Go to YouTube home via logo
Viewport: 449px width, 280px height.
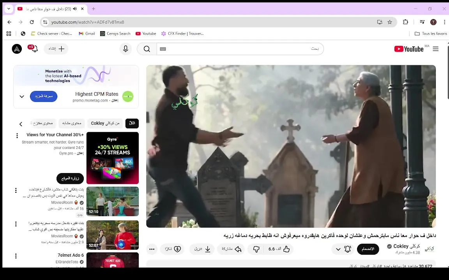click(x=409, y=49)
